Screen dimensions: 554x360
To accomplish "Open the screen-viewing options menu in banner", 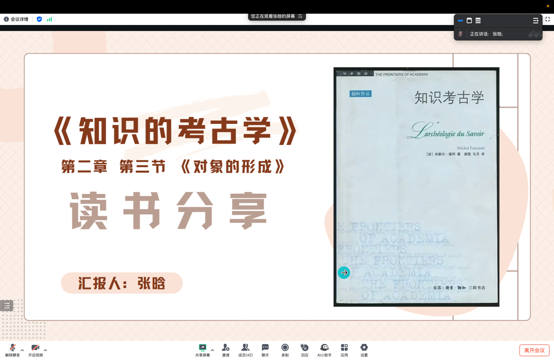I will pos(300,17).
